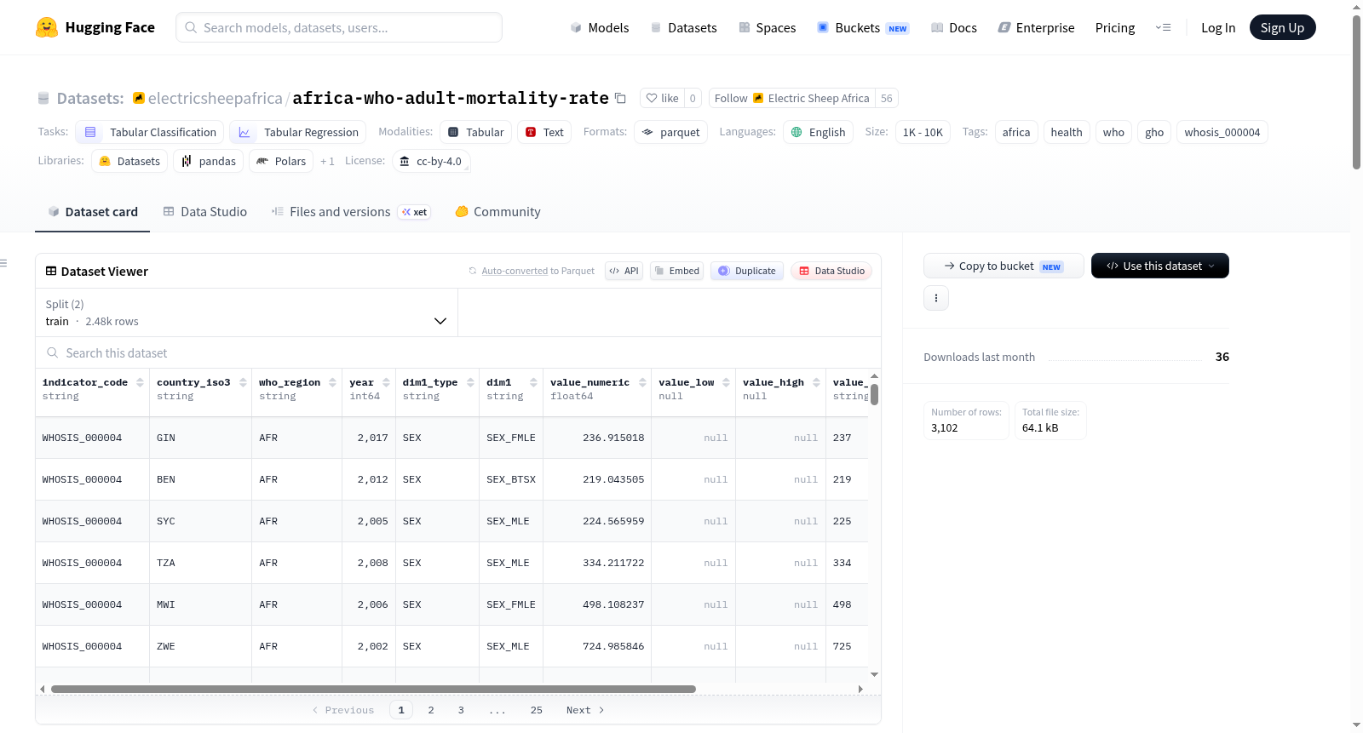Sort by the value_high column icon
This screenshot has width=1363, height=733.
click(816, 383)
